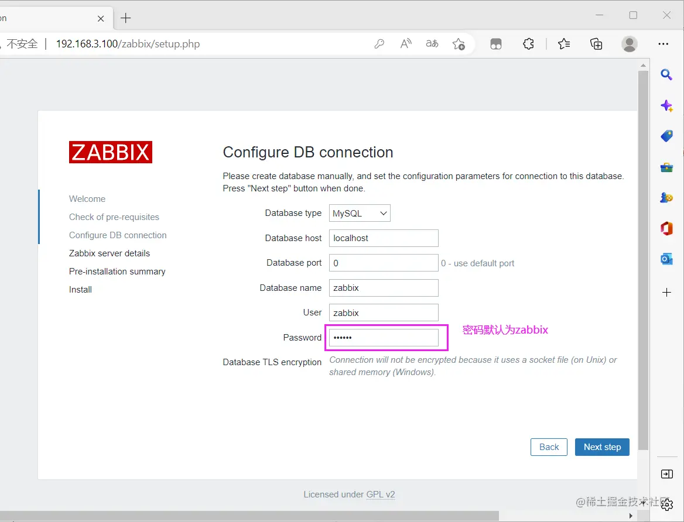Open Outlook icon in sidebar
Screen dimensions: 684x522
[x=666, y=259]
